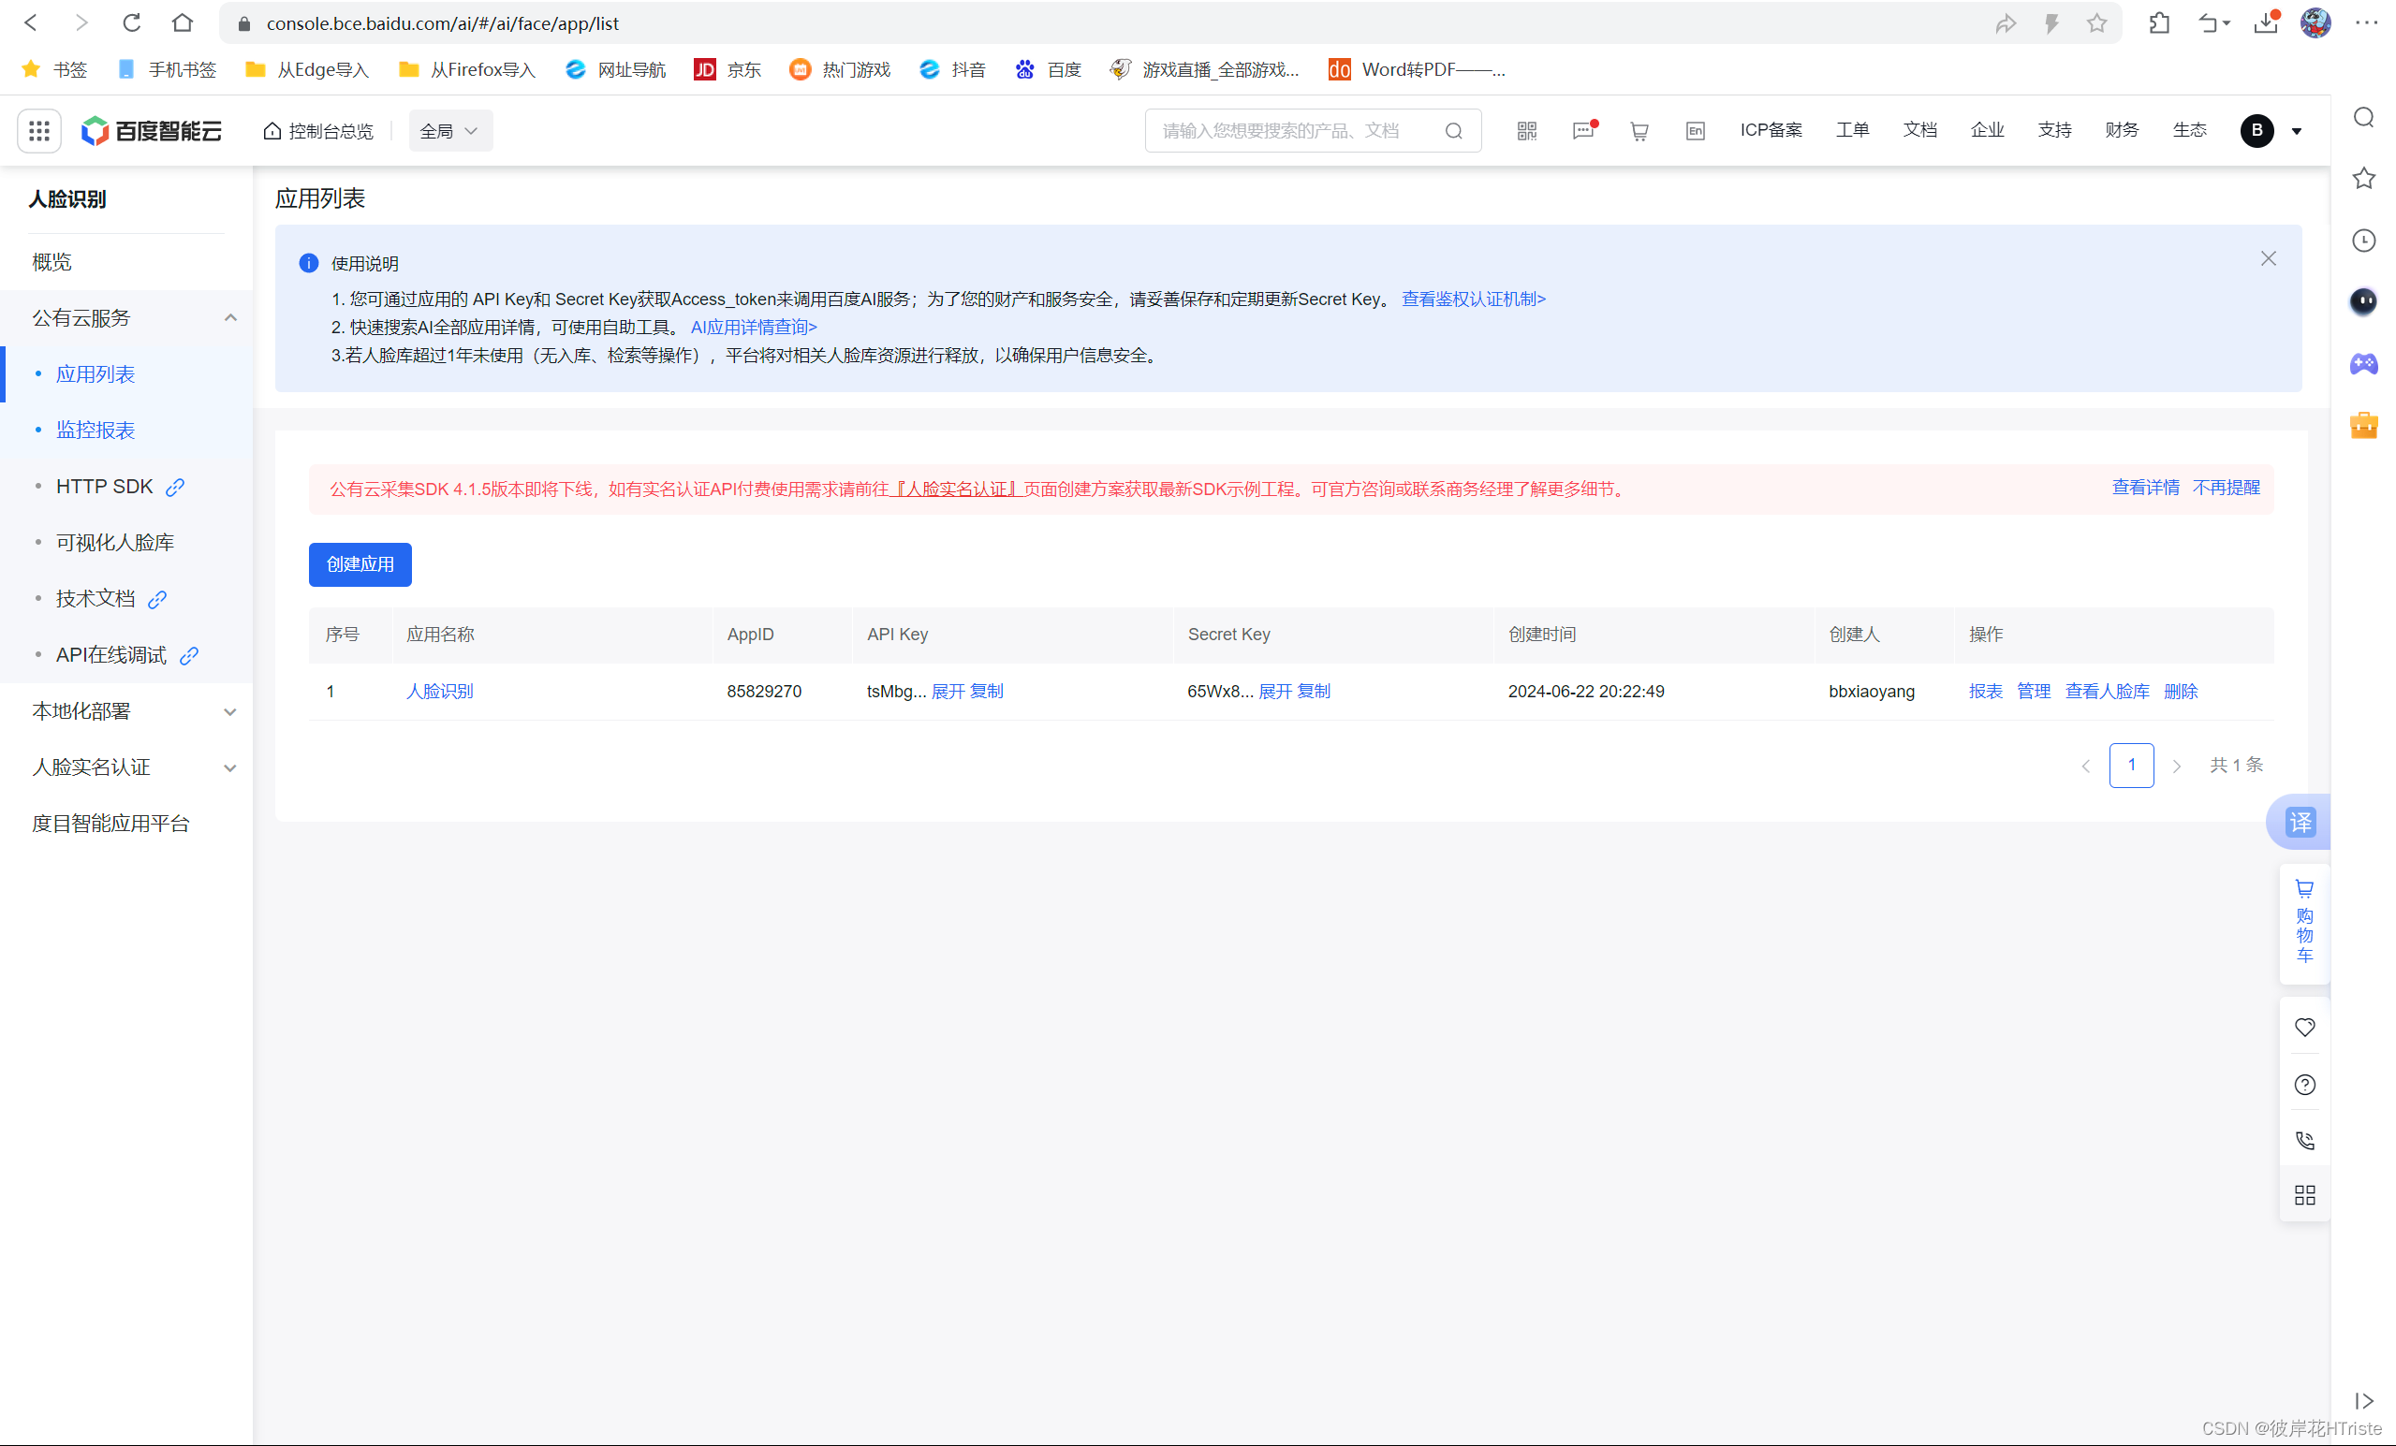Click the 创建应用 button
Viewport: 2396px width, 1446px height.
360,564
